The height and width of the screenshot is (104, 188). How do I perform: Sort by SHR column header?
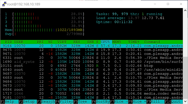click(x=90, y=42)
